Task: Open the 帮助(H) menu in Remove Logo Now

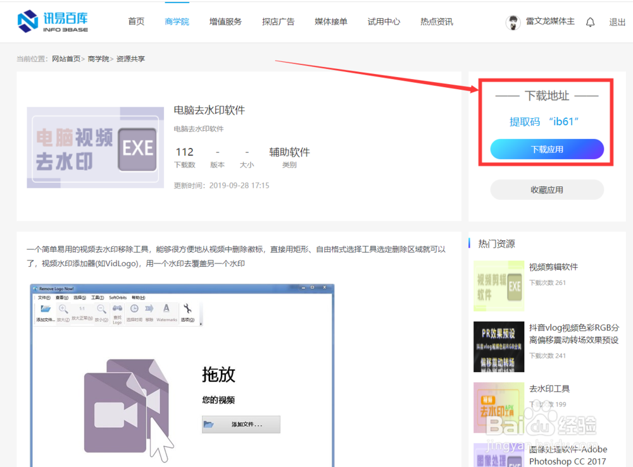Action: (x=138, y=298)
